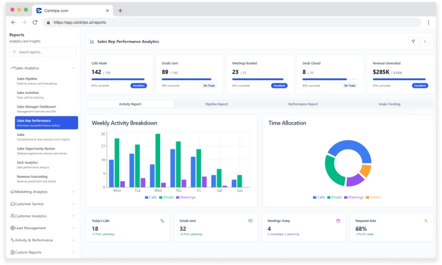Collapse the Sales Analytics section chevron
Screen dimensions: 442x265
[x=73, y=68]
